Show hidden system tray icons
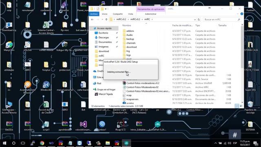This screenshot has height=147, width=261. click(x=216, y=143)
